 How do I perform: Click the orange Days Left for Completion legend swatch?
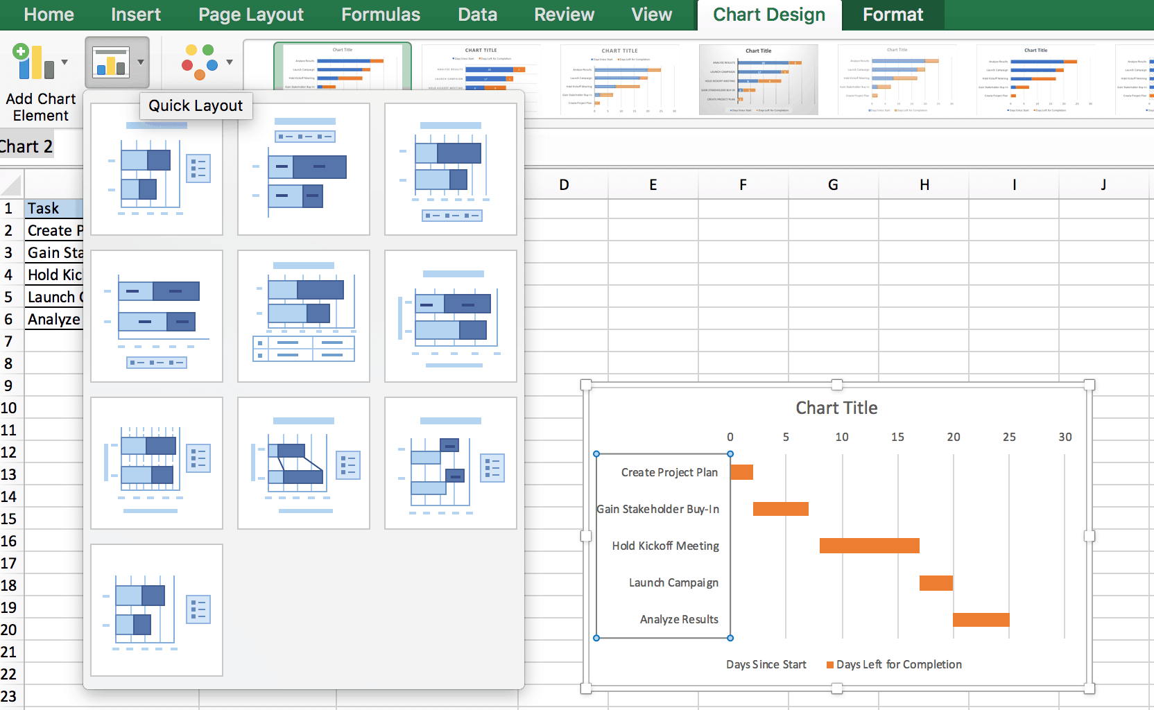(829, 664)
